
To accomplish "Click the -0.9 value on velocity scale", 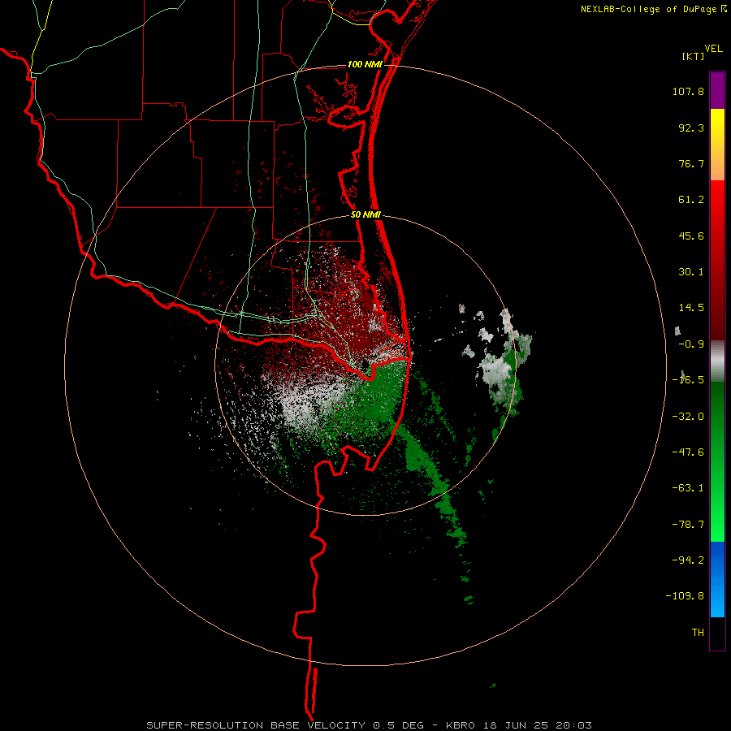I will pyautogui.click(x=691, y=344).
